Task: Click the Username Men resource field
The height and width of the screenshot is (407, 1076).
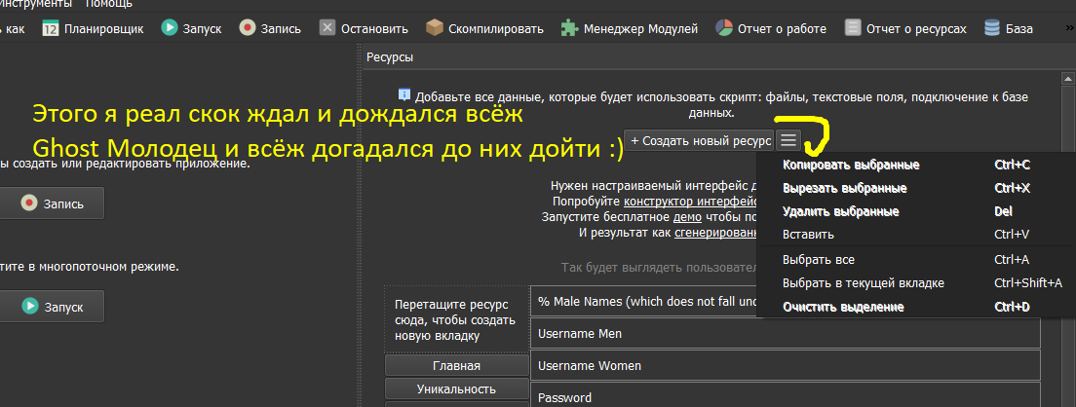Action: click(x=785, y=334)
